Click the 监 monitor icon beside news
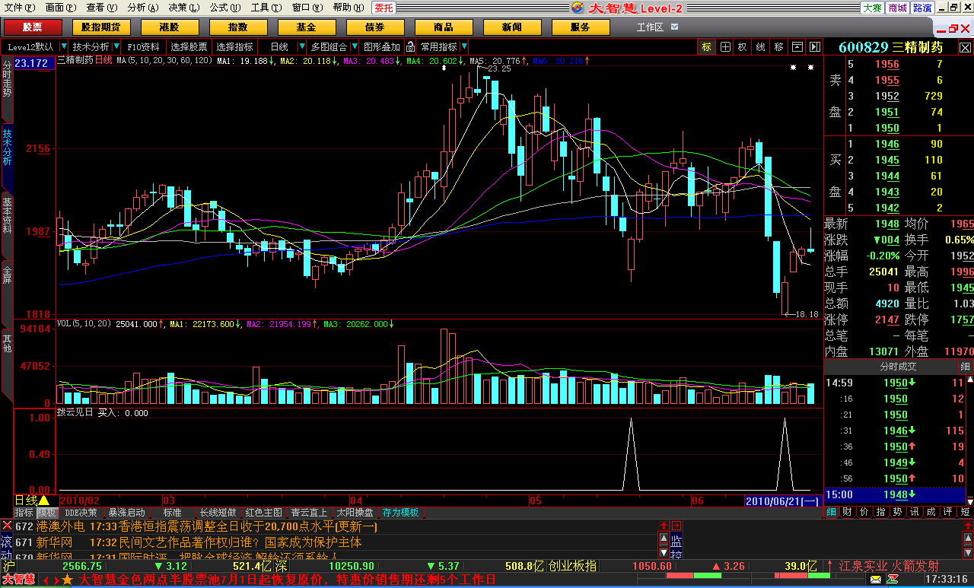Image resolution: width=974 pixels, height=588 pixels. click(676, 541)
